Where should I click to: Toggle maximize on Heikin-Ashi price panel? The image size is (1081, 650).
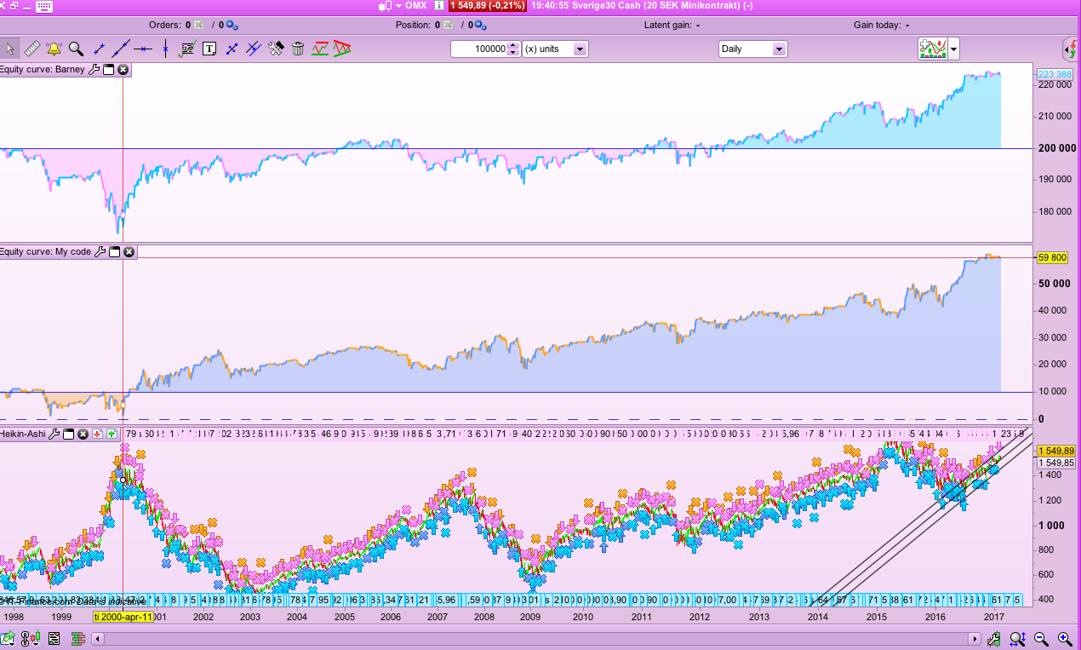point(68,434)
